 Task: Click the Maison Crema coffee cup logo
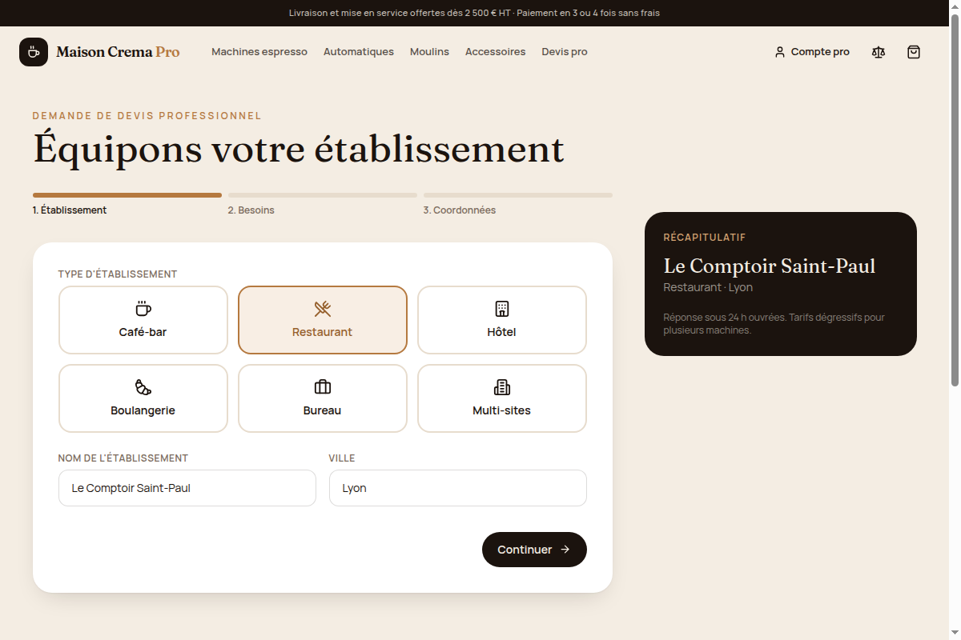(x=34, y=52)
